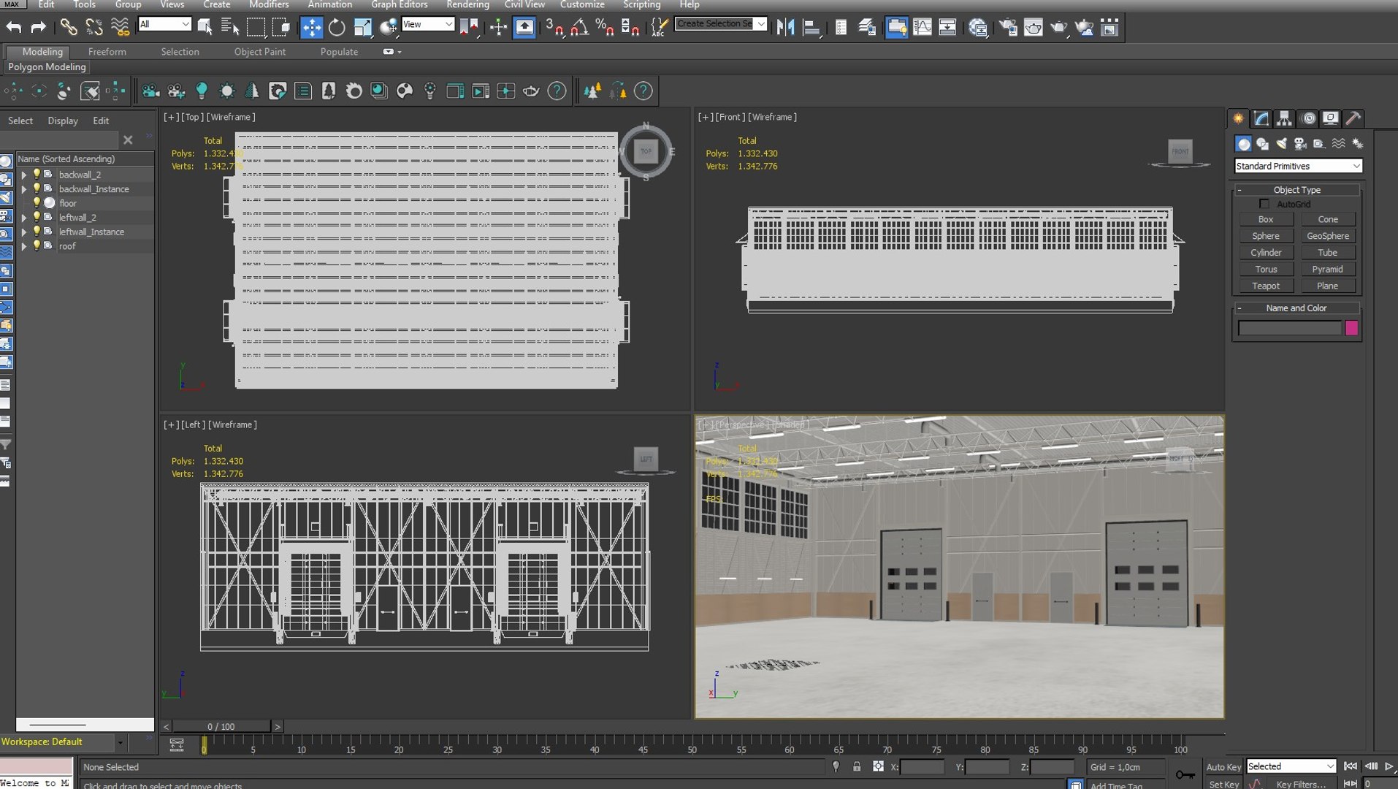Select the Select and Move tool
The width and height of the screenshot is (1398, 789).
311,27
